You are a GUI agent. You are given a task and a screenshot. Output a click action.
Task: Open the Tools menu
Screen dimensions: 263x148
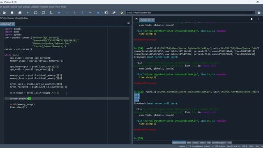click(x=51, y=7)
